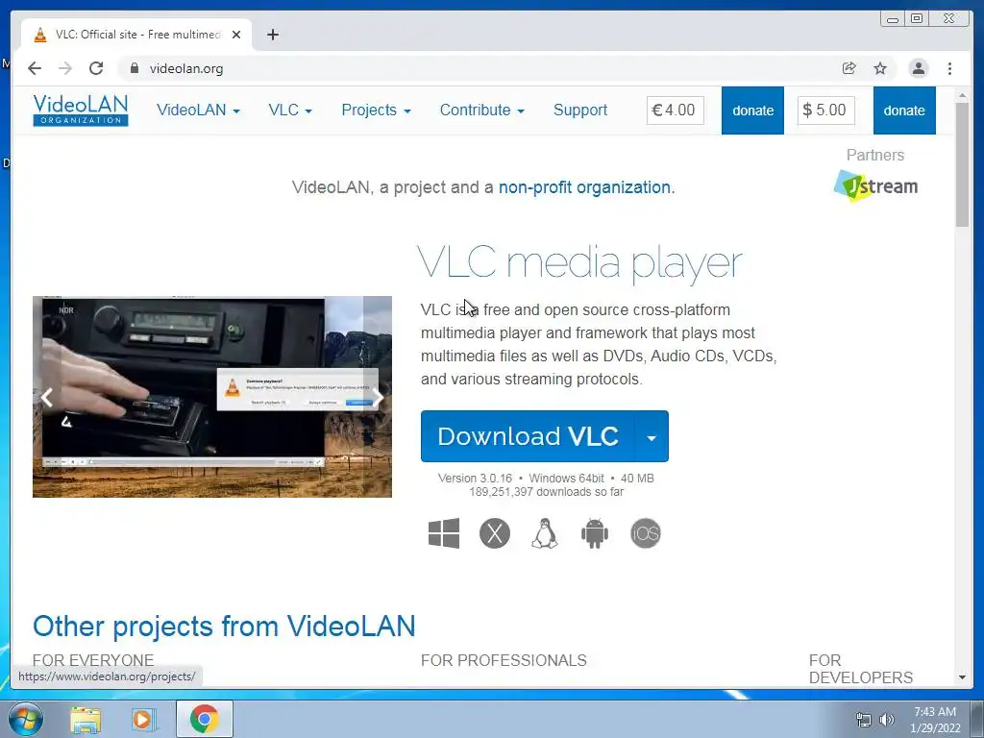Click the FOR EVERYONE section label
Image resolution: width=984 pixels, height=738 pixels.
coord(93,660)
